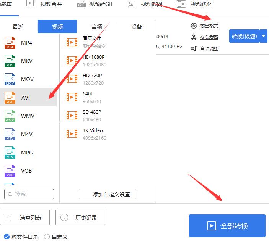Image resolution: width=269 pixels, height=241 pixels.
Task: Click the film icon for 同原文件
Action: (72, 42)
